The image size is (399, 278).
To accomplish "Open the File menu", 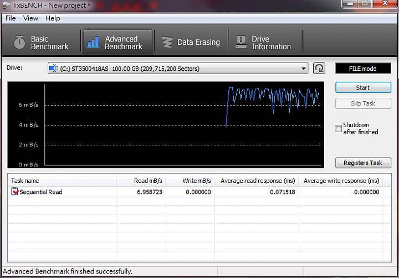I will [x=11, y=18].
